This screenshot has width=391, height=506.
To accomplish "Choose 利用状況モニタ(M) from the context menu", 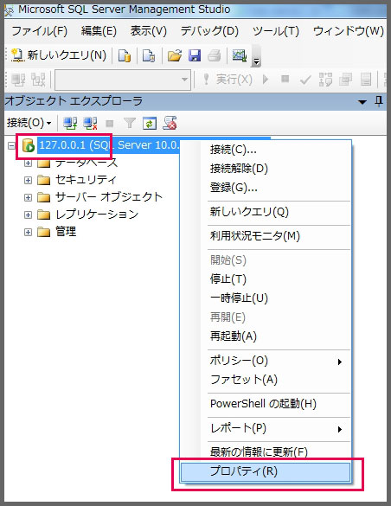I will point(266,236).
